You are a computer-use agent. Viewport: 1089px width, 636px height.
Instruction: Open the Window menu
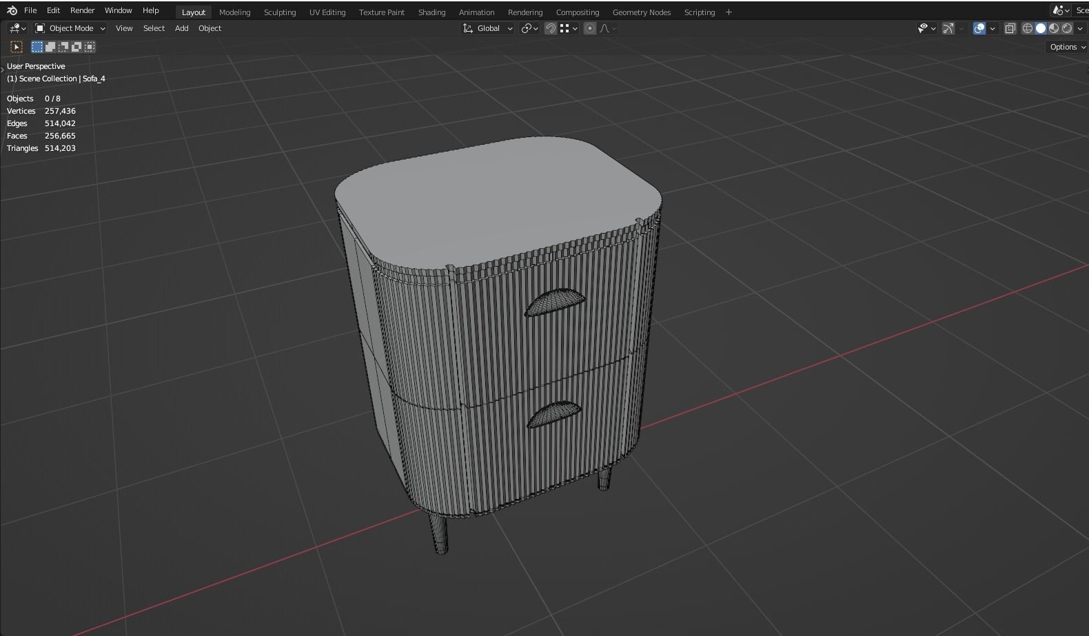pyautogui.click(x=118, y=10)
